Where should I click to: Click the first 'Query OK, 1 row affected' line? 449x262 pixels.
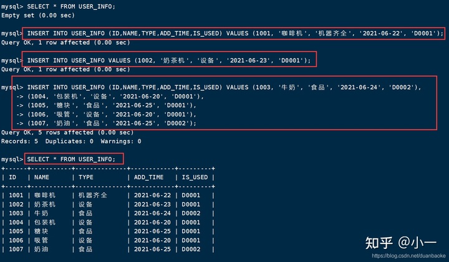coord(65,42)
